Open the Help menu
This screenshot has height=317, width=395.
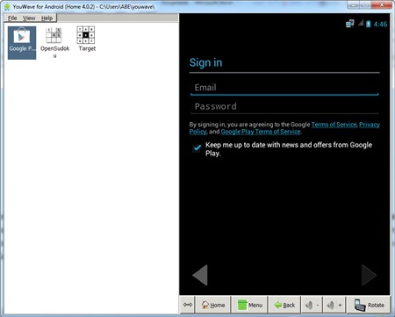click(x=47, y=18)
